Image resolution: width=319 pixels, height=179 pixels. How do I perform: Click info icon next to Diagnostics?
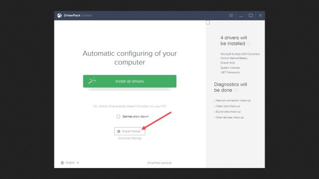coord(236,90)
